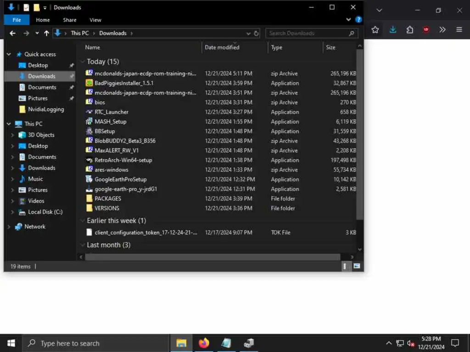Go back with the Back arrow
470x352 pixels.
(x=12, y=33)
